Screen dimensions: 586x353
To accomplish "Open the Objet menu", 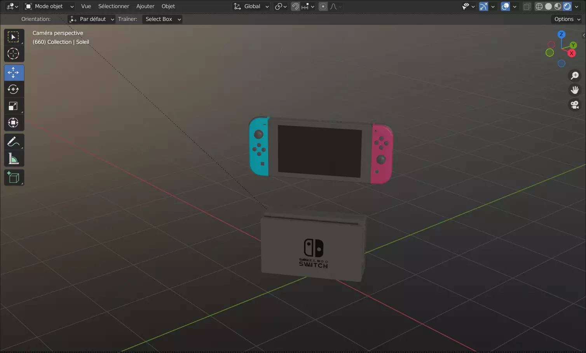I will pyautogui.click(x=168, y=7).
